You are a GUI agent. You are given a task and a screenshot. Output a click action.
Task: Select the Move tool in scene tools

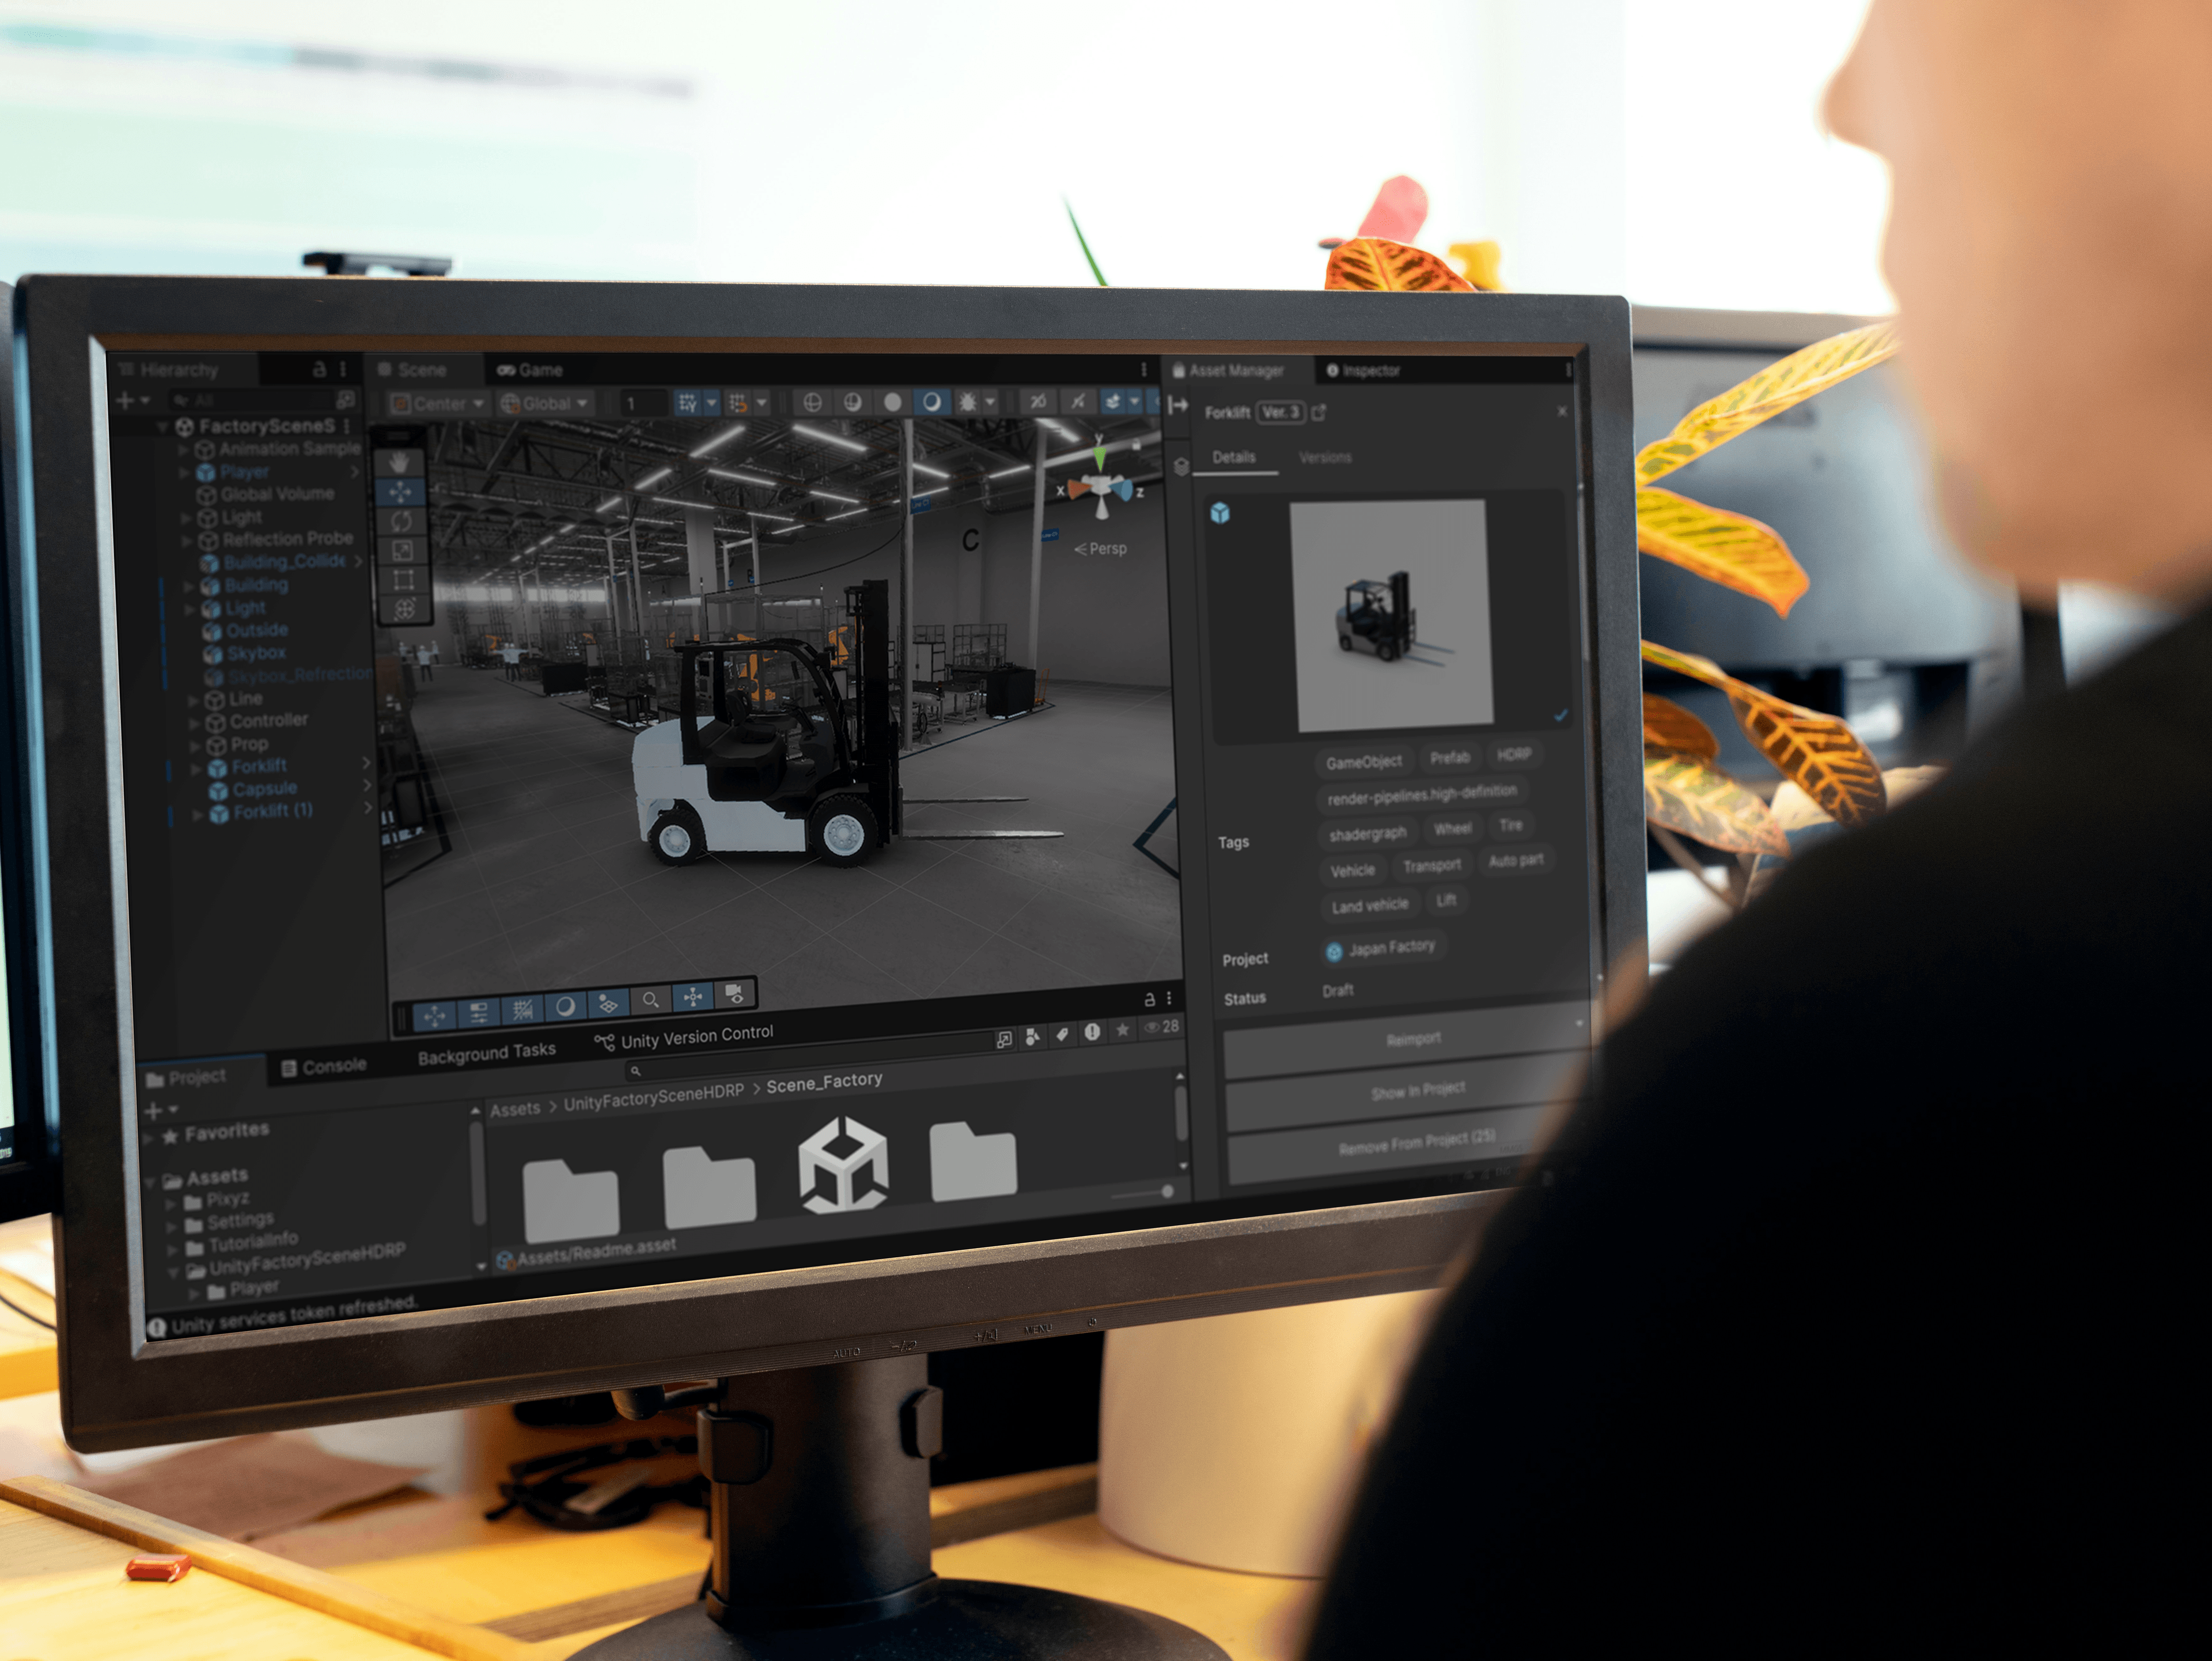[x=400, y=492]
